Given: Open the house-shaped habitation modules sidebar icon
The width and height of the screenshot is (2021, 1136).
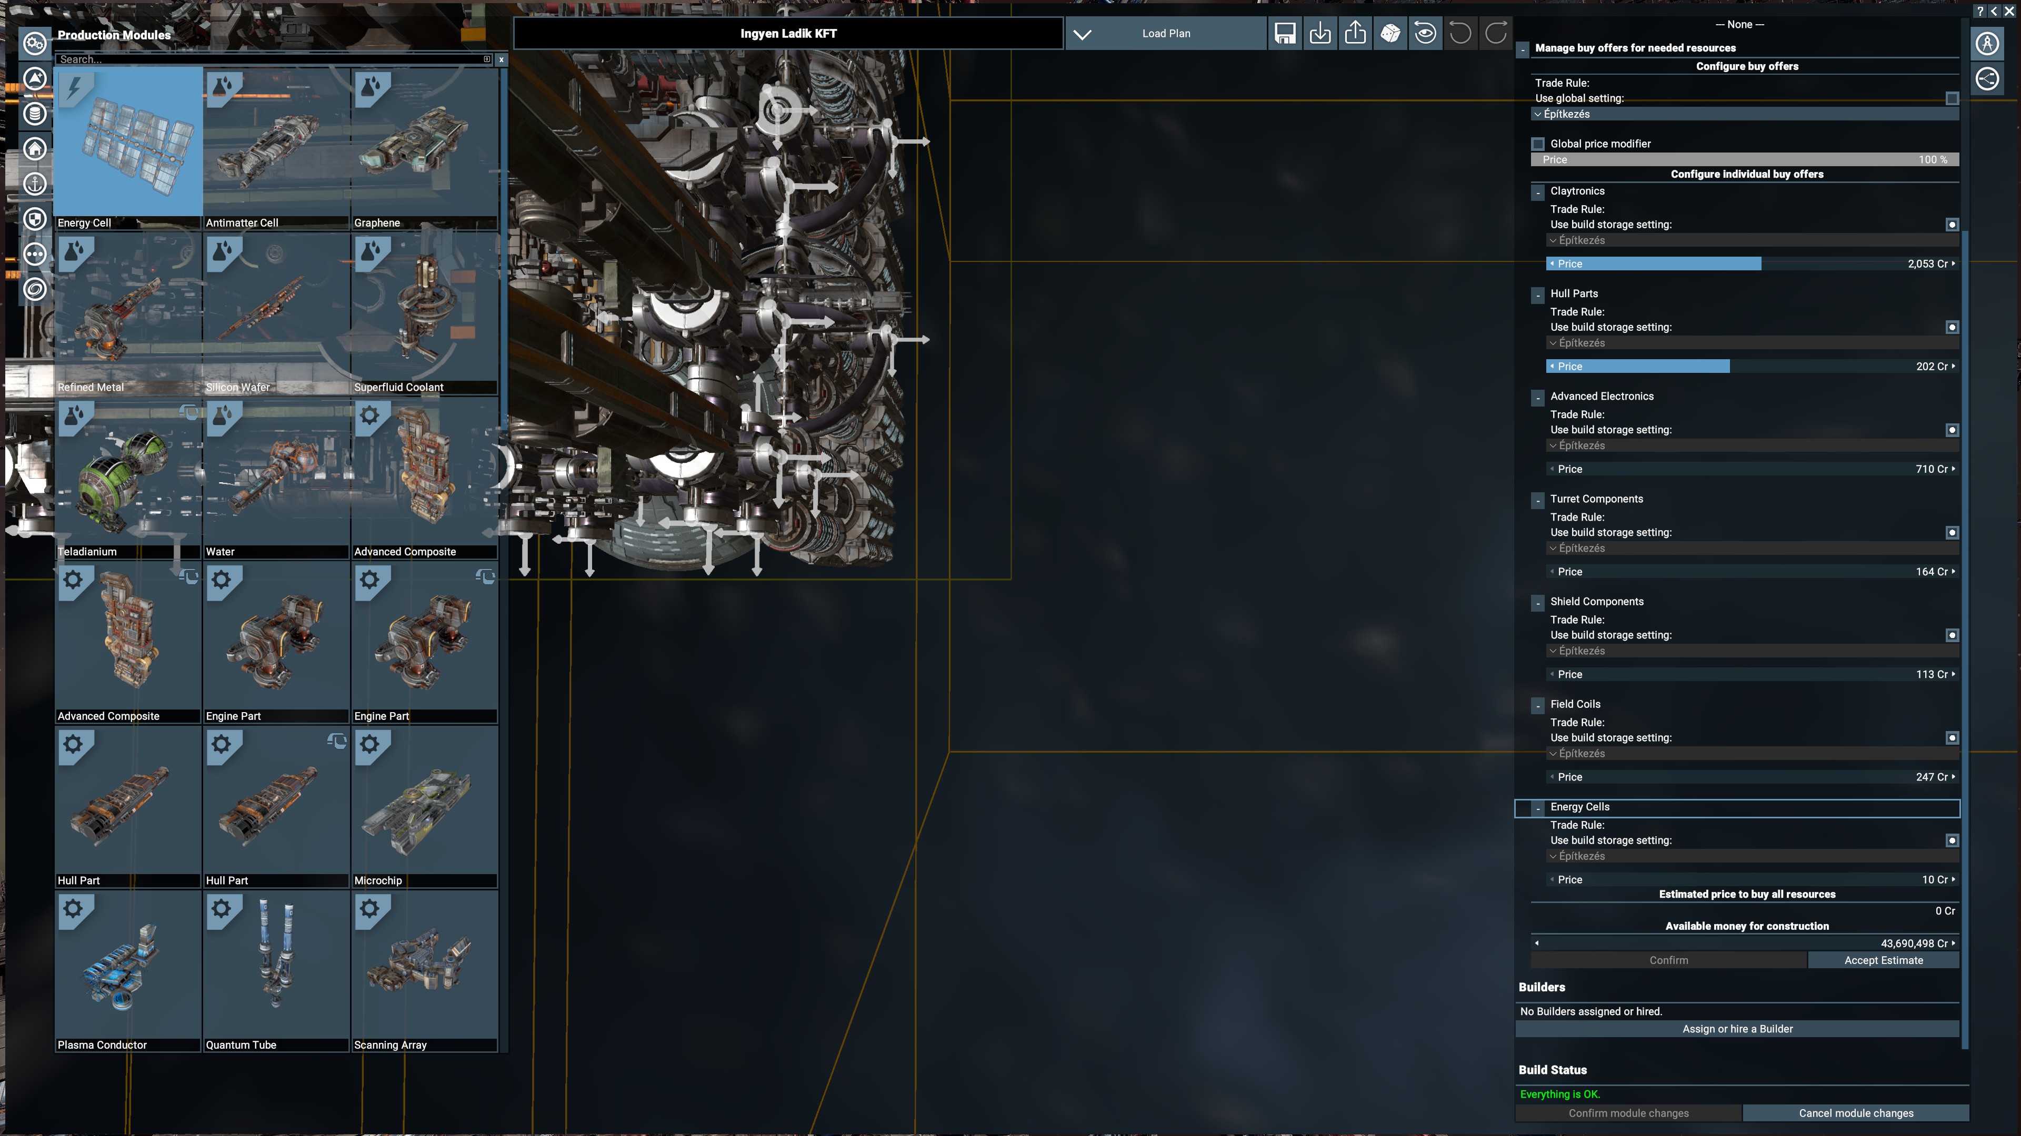Looking at the screenshot, I should coord(35,149).
